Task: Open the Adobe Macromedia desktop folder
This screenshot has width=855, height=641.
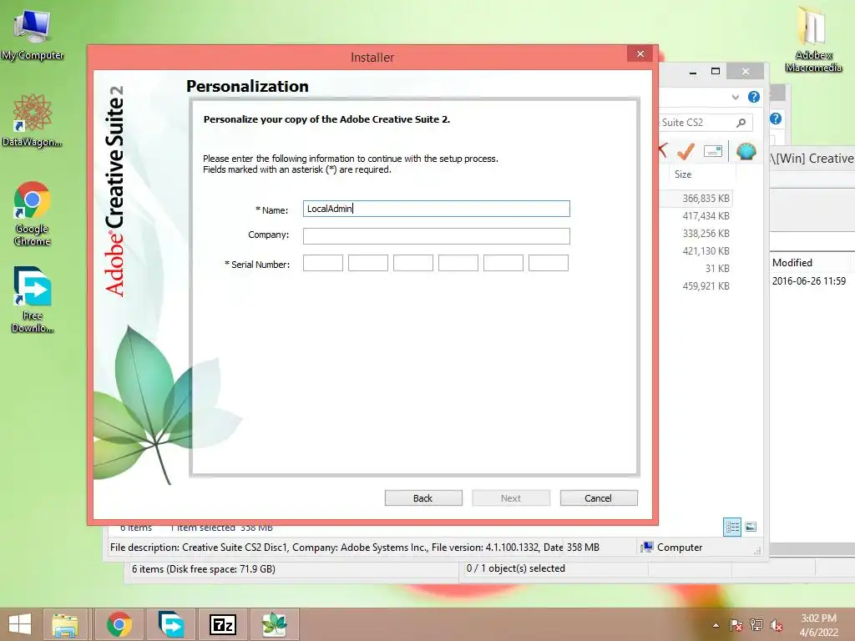Action: 813,39
